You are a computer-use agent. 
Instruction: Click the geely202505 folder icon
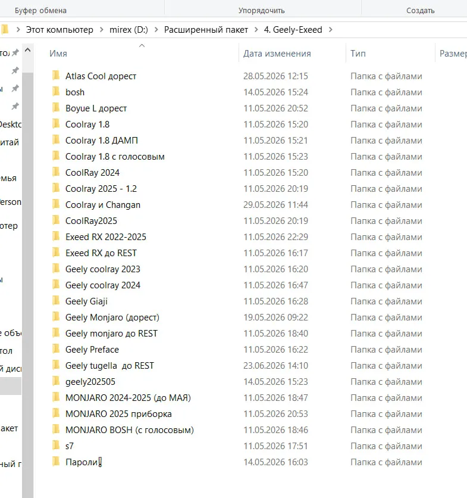56,381
